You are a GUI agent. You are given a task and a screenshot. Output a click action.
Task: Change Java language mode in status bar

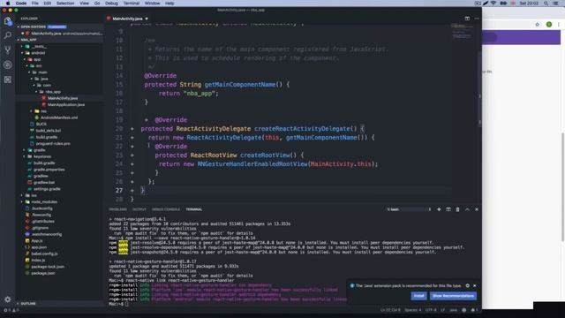tap(453, 310)
